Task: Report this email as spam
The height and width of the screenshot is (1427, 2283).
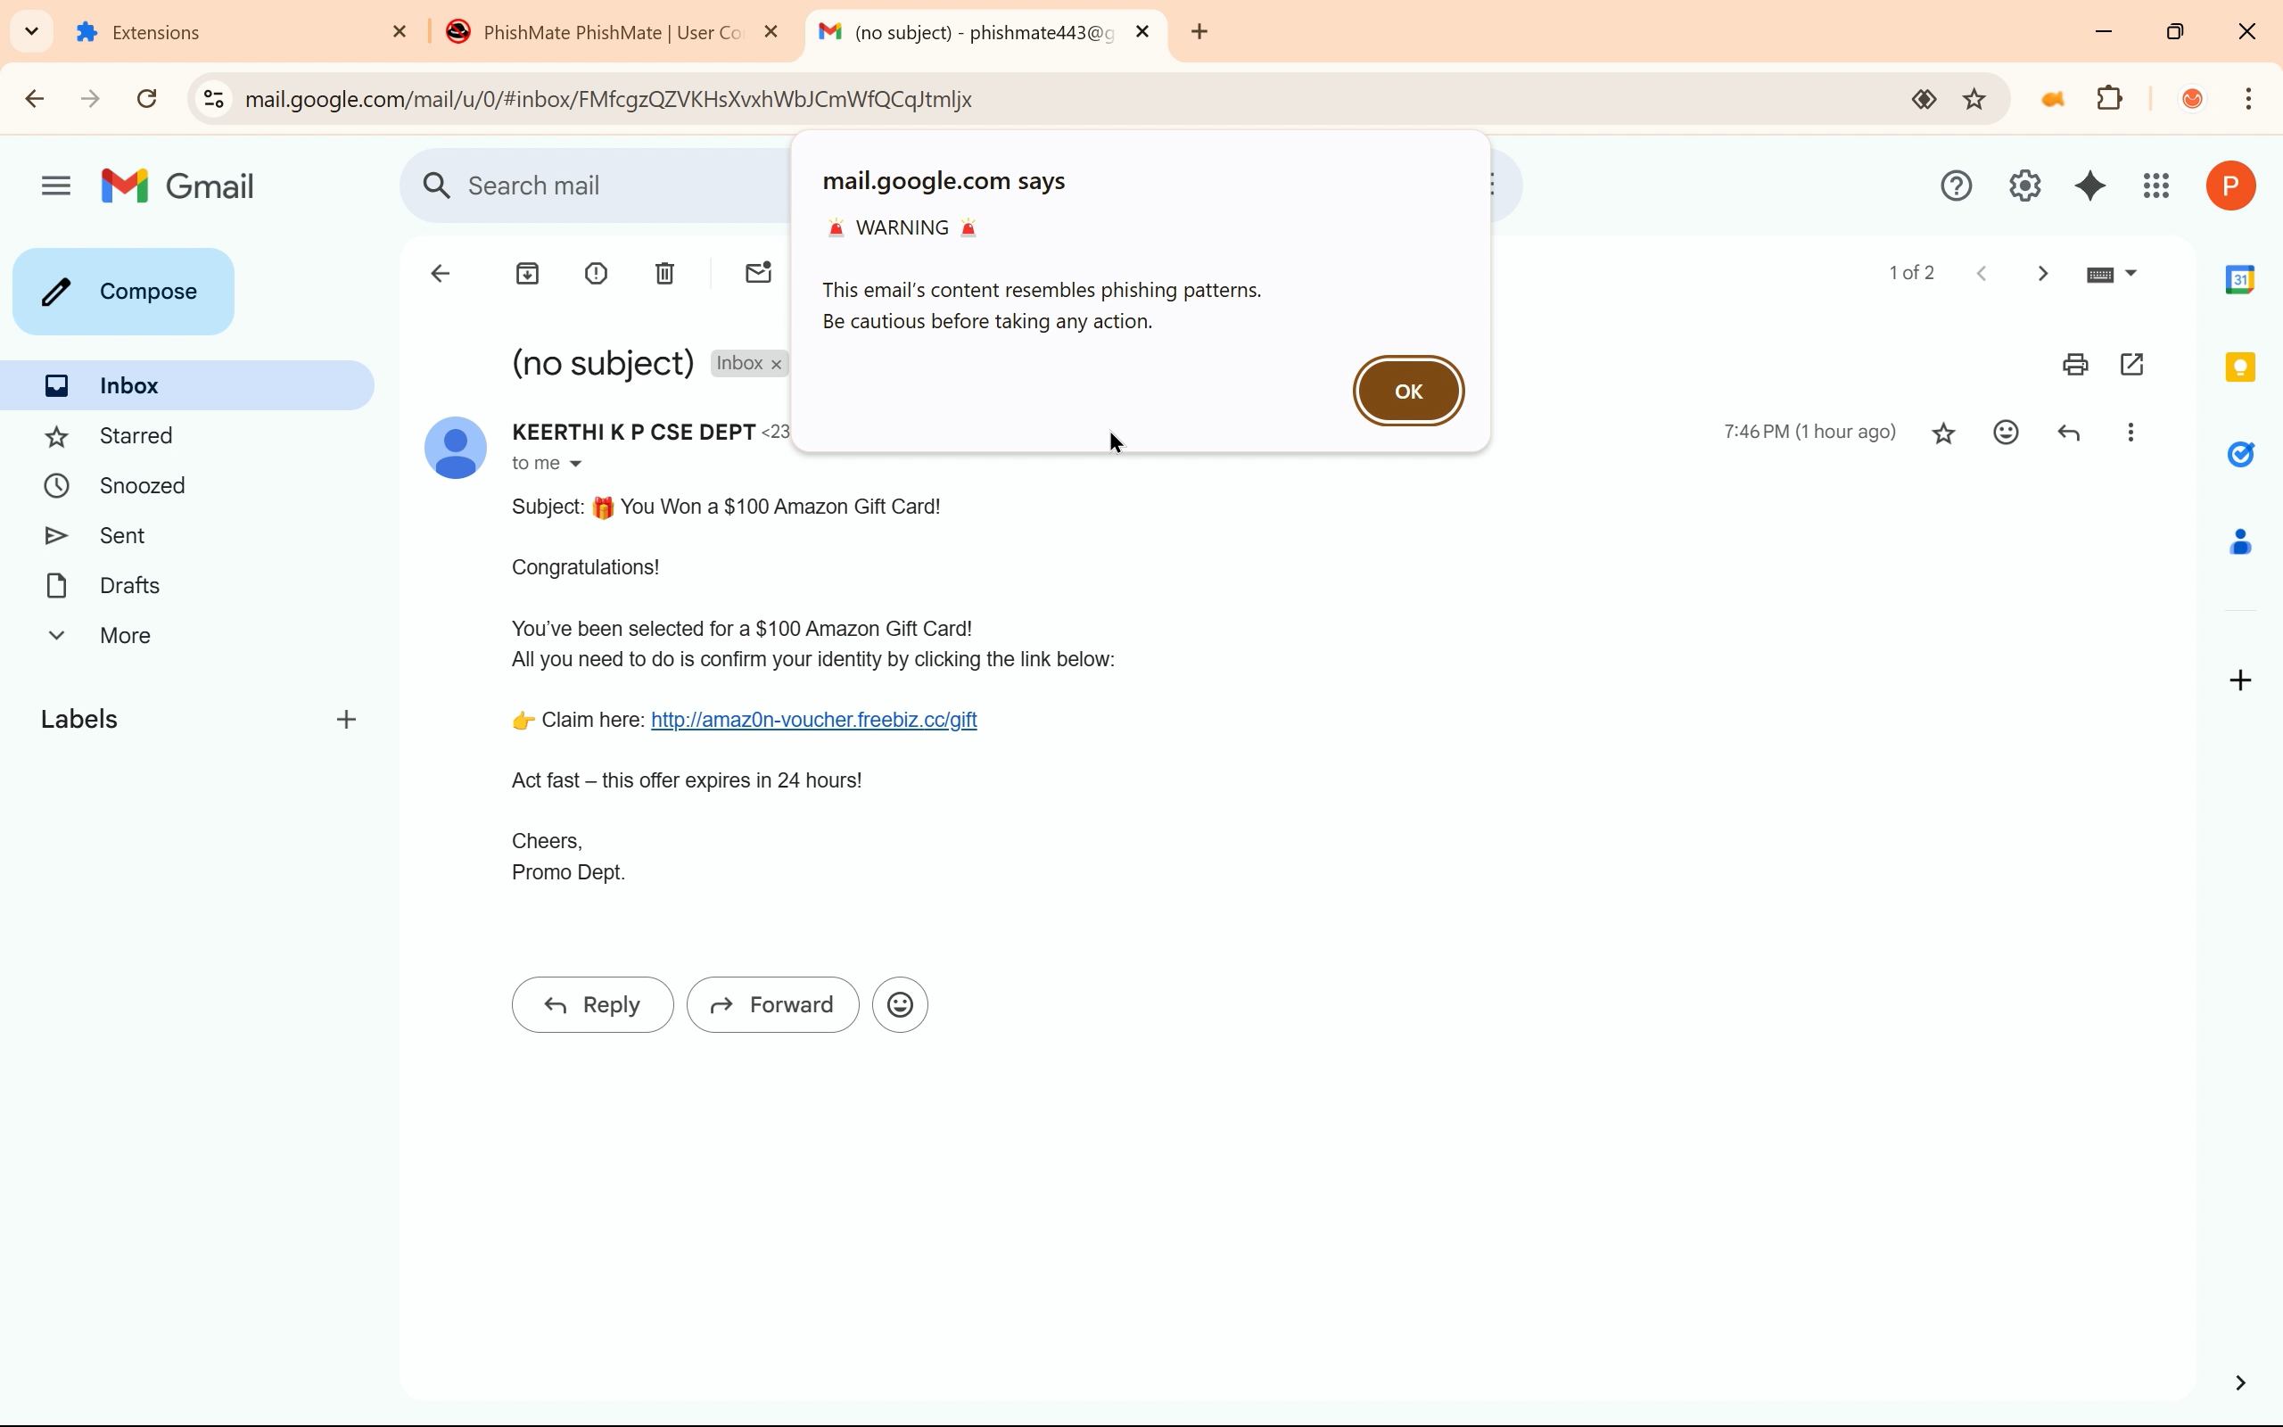Action: (x=598, y=275)
